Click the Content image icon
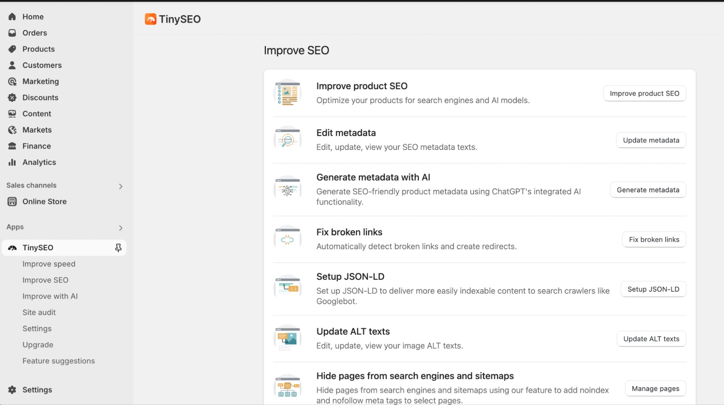Screen dimensions: 724x405 click(x=12, y=114)
